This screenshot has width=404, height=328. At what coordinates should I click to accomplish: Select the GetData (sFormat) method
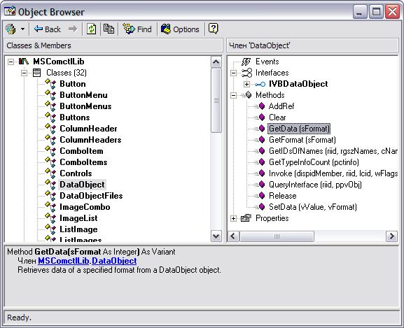(x=299, y=129)
